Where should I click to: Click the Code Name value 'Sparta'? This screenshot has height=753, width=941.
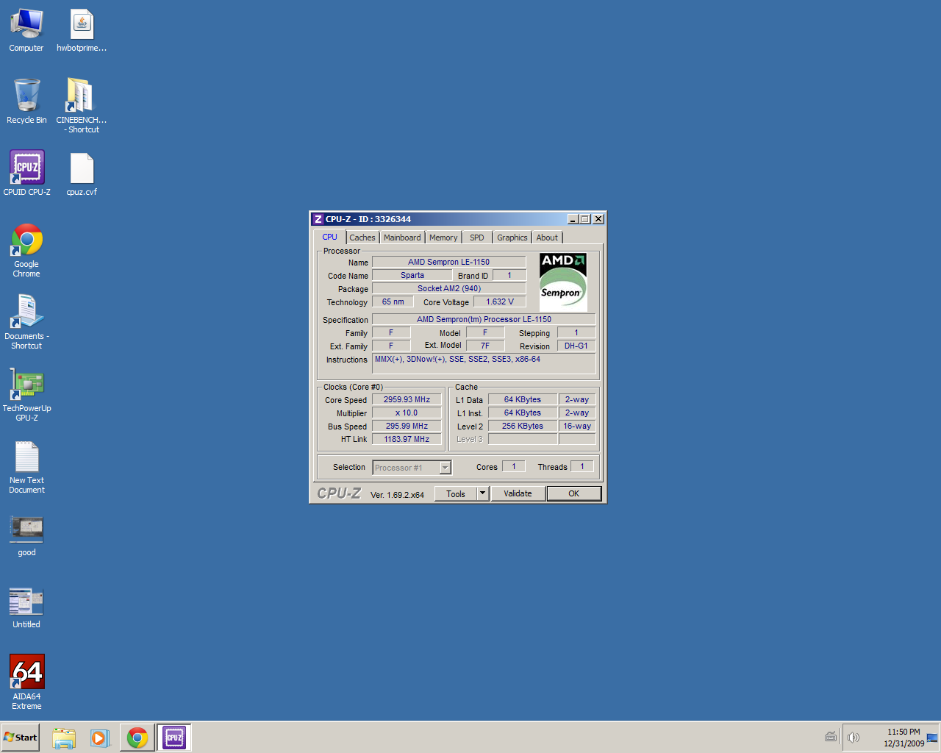point(412,275)
